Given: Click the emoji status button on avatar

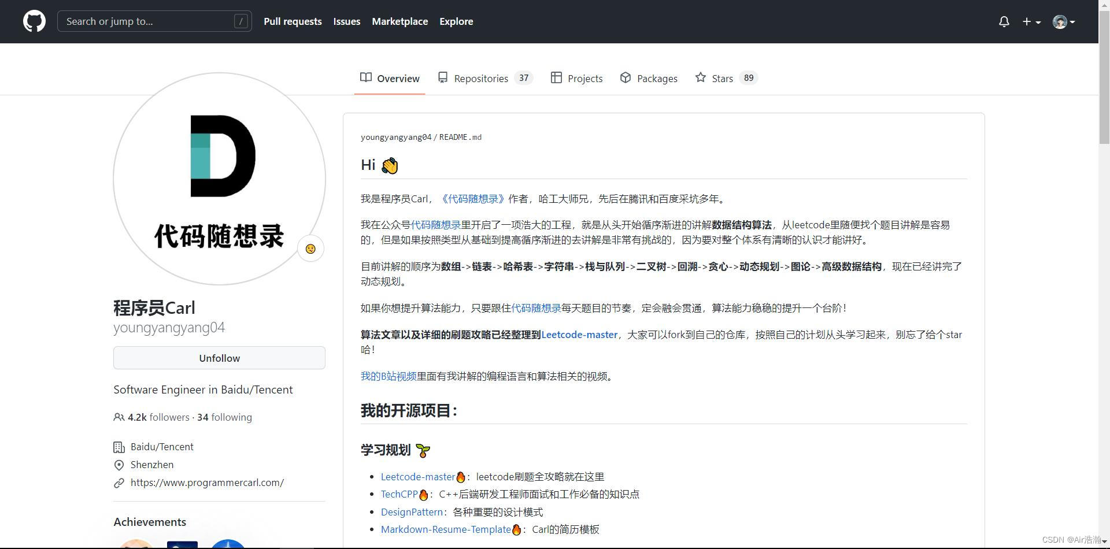Looking at the screenshot, I should tap(310, 248).
